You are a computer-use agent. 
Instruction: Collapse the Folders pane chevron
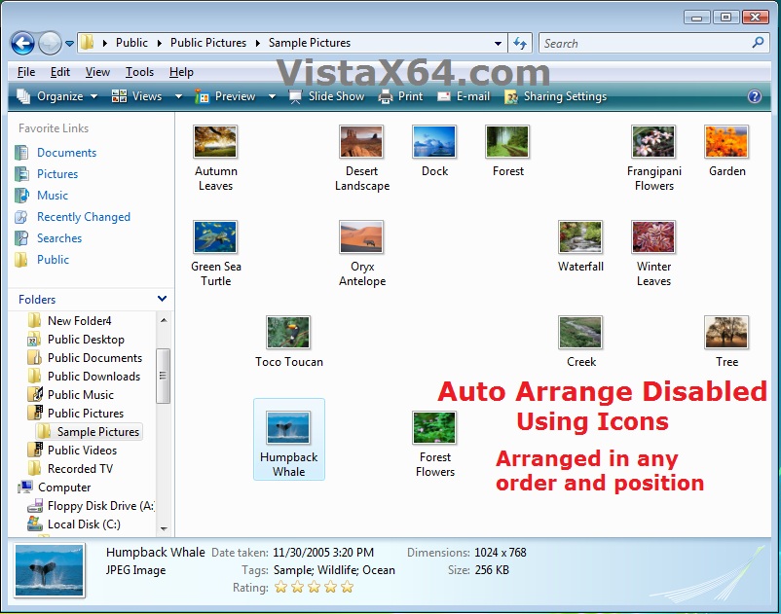(162, 299)
